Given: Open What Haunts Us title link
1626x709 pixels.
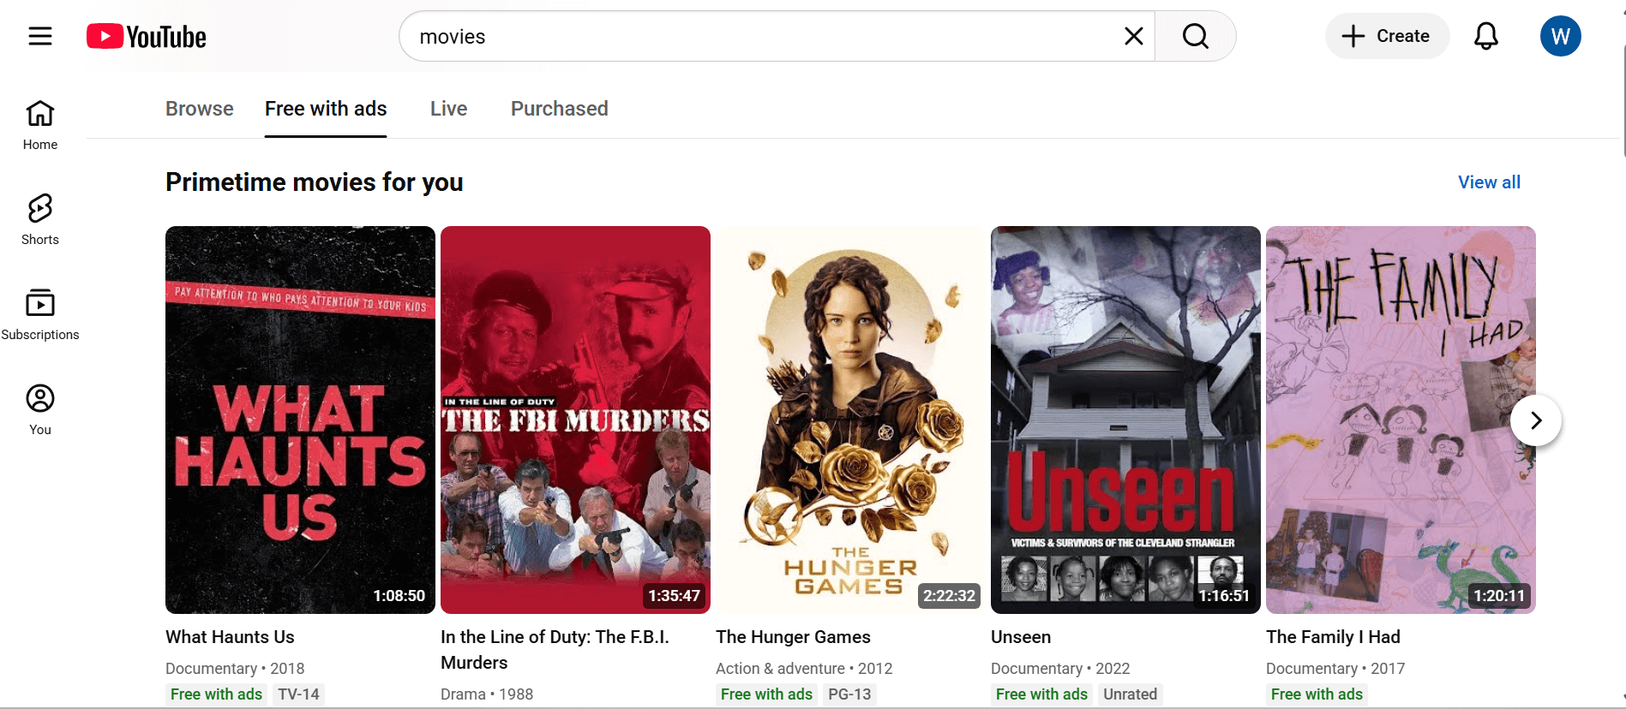Looking at the screenshot, I should tap(230, 637).
